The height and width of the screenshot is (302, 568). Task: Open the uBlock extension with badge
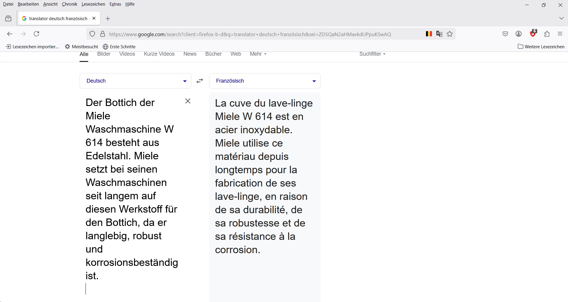click(x=533, y=33)
